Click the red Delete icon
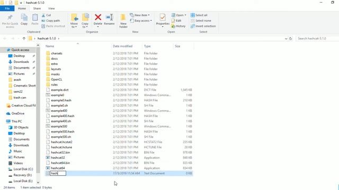This screenshot has height=190, width=339. point(98,17)
